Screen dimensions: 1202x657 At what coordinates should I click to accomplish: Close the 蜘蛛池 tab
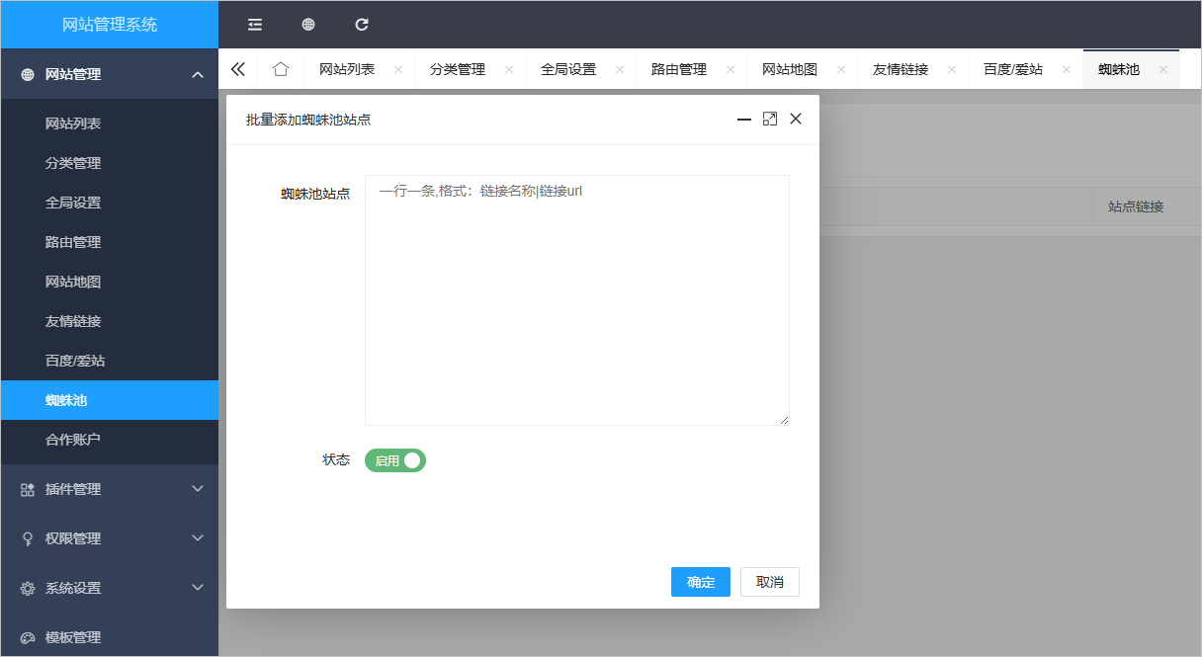click(1163, 70)
